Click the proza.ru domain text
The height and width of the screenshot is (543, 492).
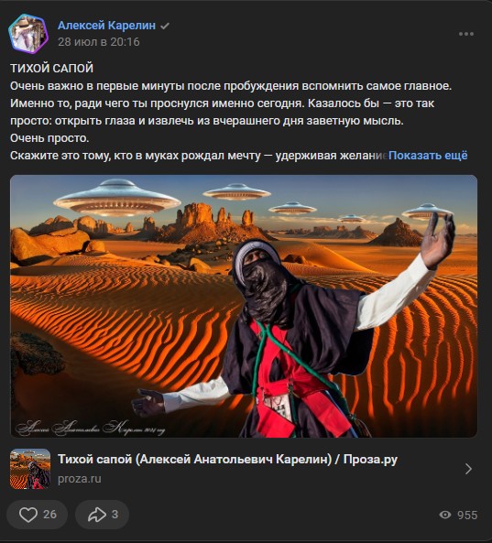(80, 479)
